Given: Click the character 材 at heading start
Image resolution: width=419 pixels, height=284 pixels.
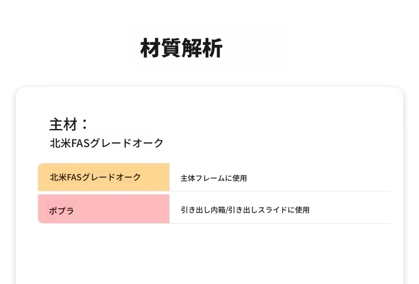Looking at the screenshot, I should 150,48.
